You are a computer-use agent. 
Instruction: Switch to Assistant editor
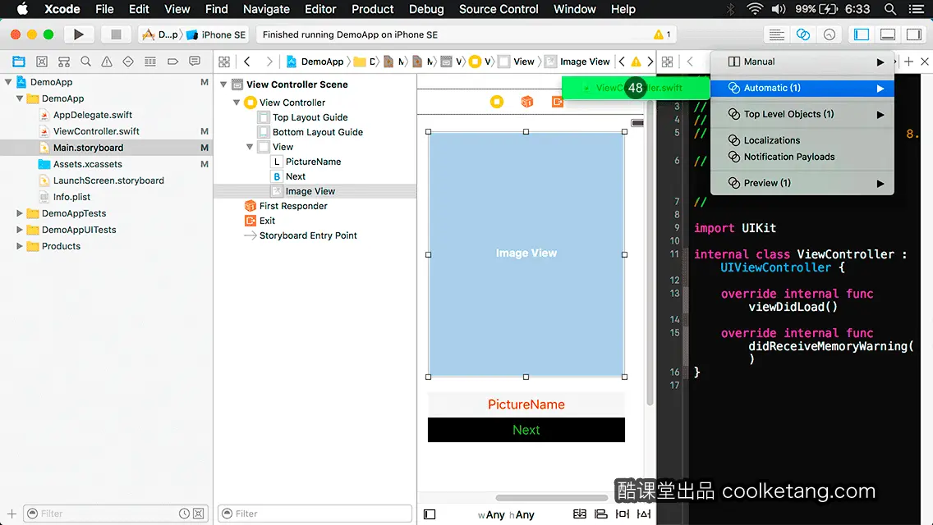[x=802, y=34]
